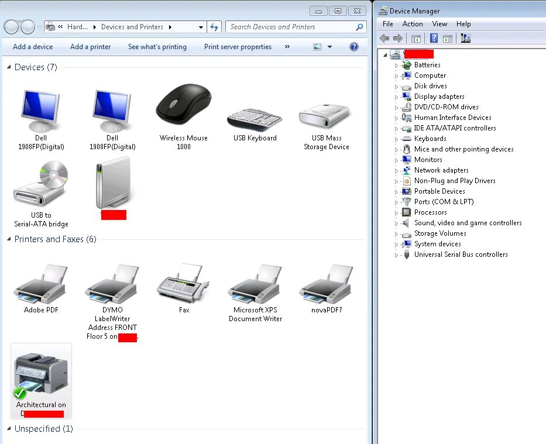Select Display adapters in Device Manager
546x444 pixels.
click(439, 97)
